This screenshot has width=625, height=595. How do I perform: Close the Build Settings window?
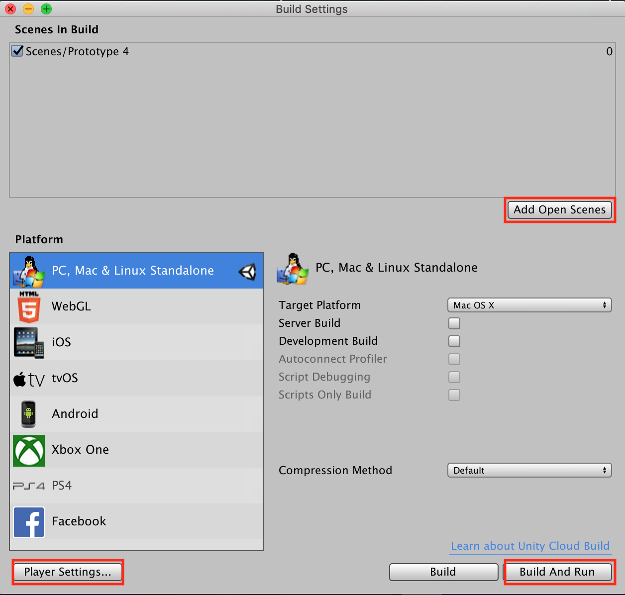(10, 9)
